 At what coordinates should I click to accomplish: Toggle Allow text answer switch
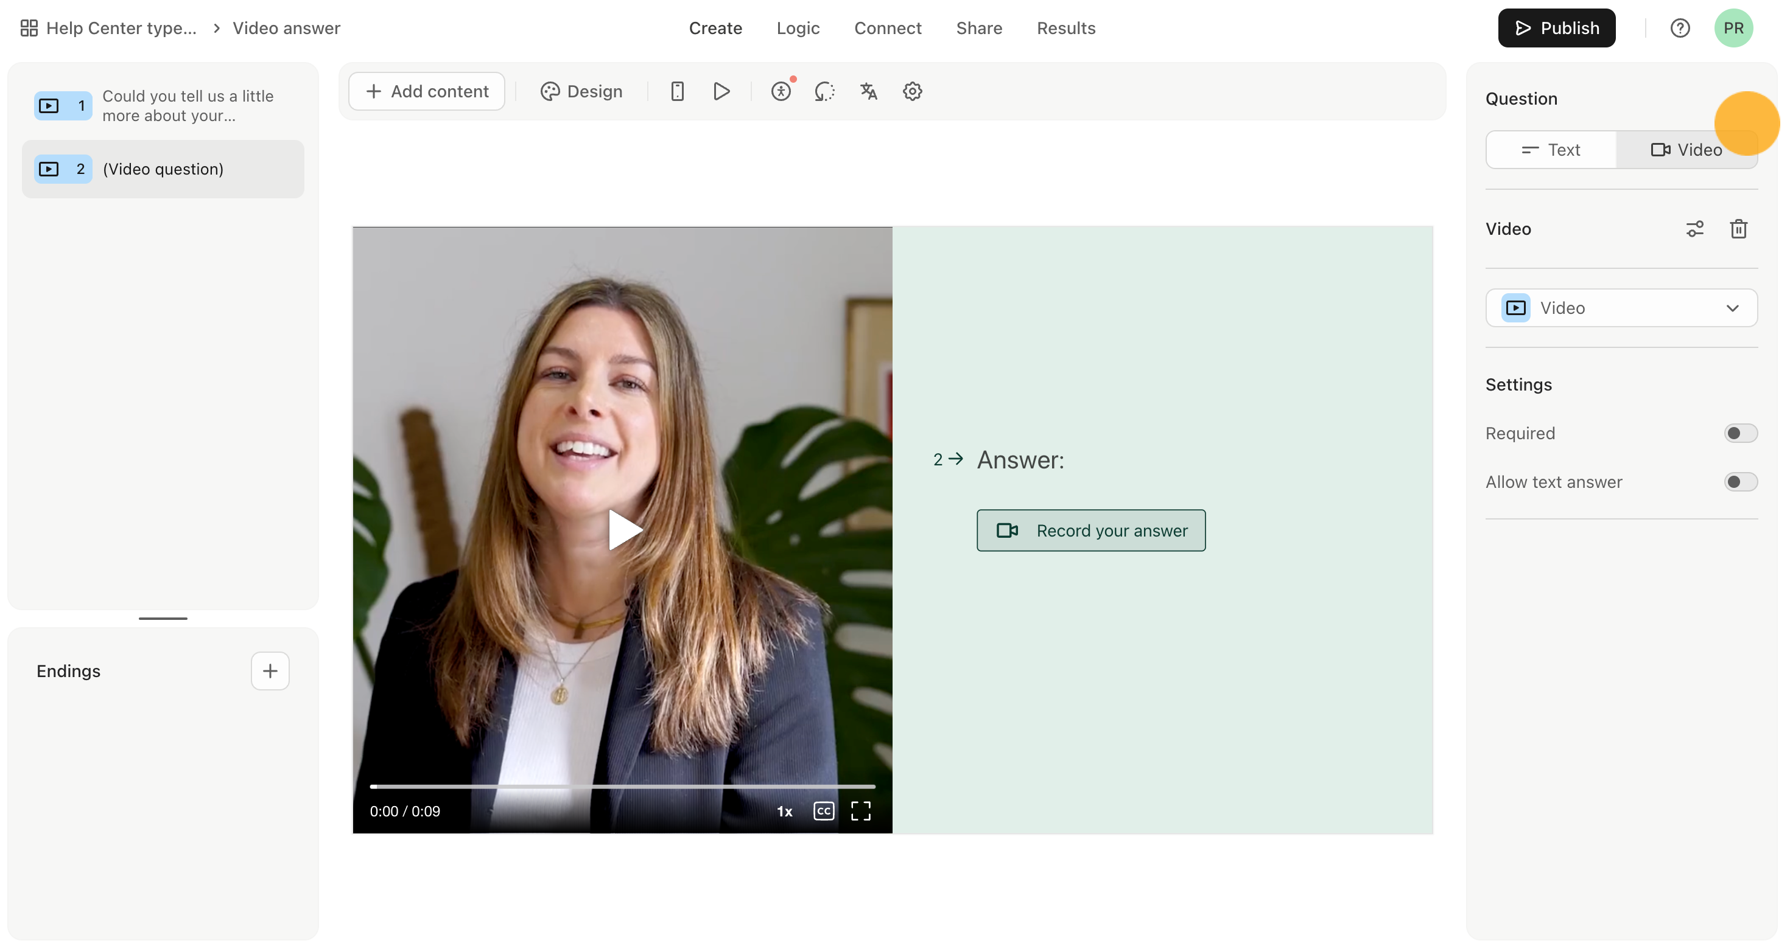click(x=1741, y=482)
